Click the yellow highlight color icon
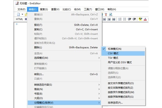The image size is (162, 108). pos(140,19)
